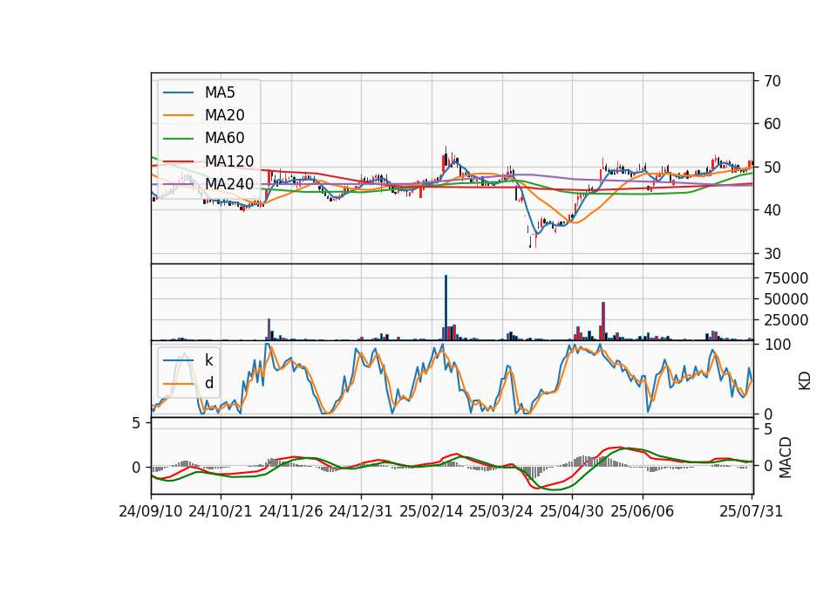The height and width of the screenshot is (602, 837).
Task: Click the MACD axis title
Action: pos(786,457)
